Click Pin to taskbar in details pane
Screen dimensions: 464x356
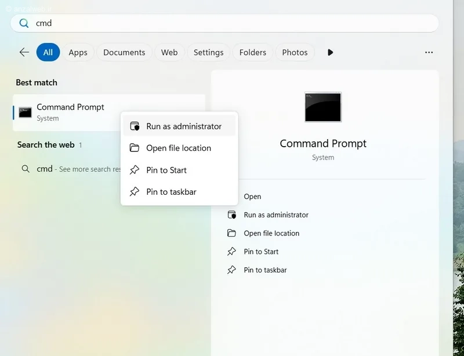(x=265, y=270)
